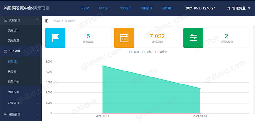Expand the 视频管理 menu chevron
The height and width of the screenshot is (121, 255).
pyautogui.click(x=38, y=114)
